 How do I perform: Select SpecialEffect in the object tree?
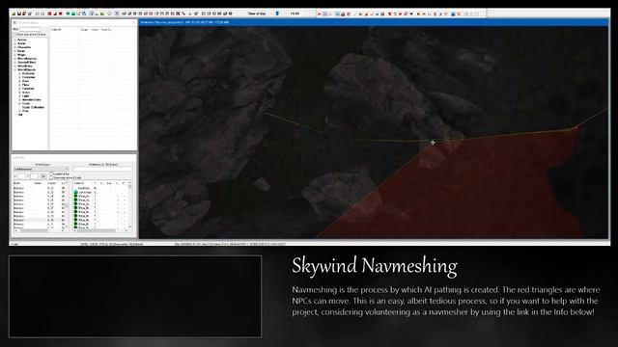pos(26,62)
